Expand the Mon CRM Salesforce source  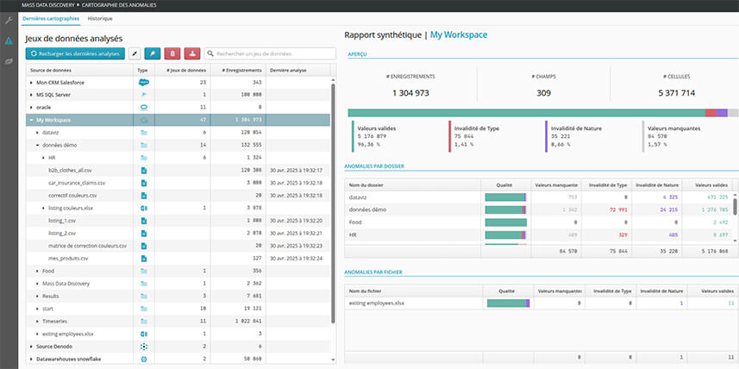[31, 82]
